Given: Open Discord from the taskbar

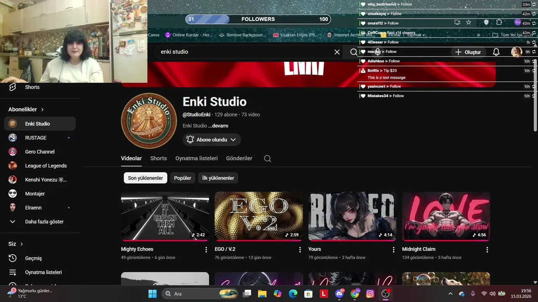Looking at the screenshot, I should coord(339,294).
